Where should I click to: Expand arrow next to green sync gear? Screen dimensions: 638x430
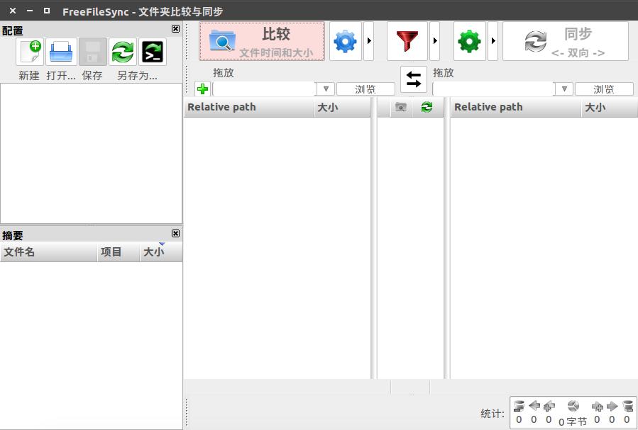[493, 41]
